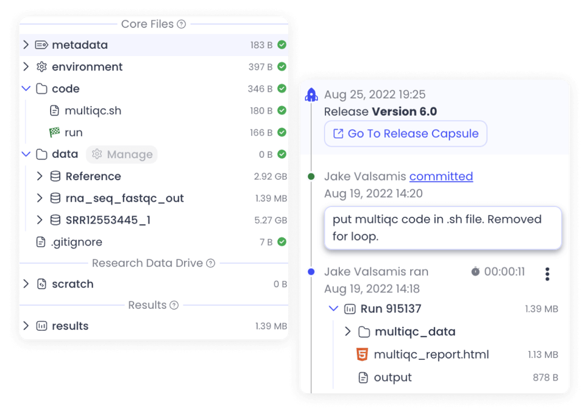
Task: Click the green check status beside .gitignore
Action: 282,242
